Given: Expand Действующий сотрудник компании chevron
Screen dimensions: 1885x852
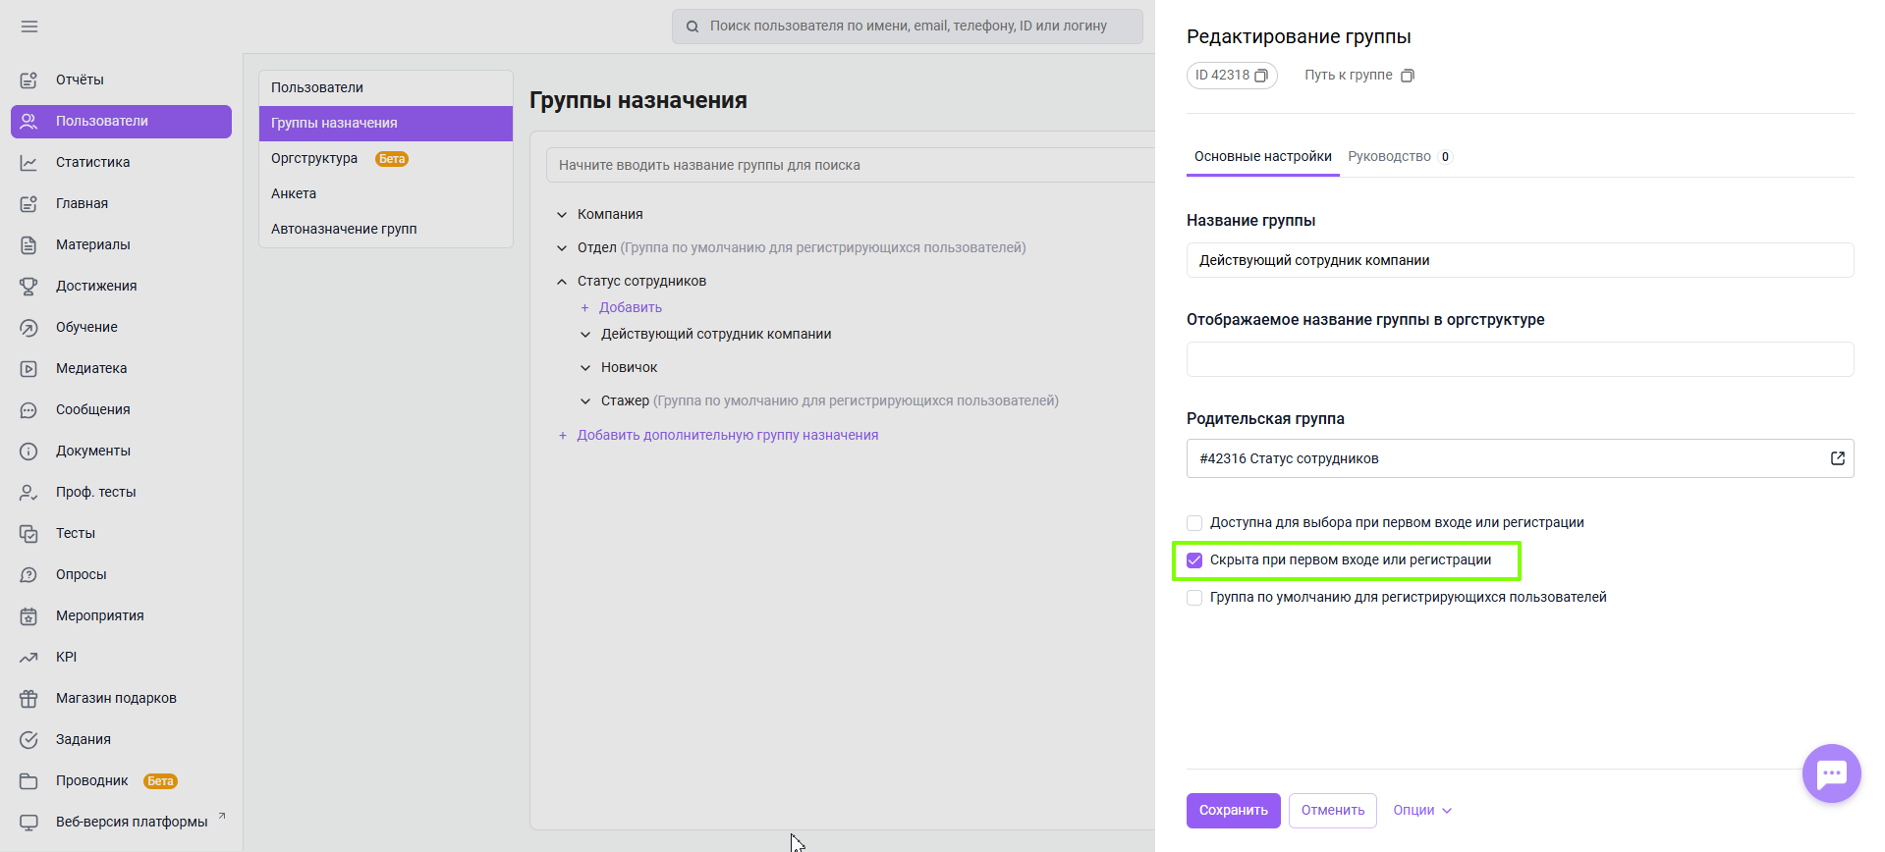Looking at the screenshot, I should pos(585,335).
